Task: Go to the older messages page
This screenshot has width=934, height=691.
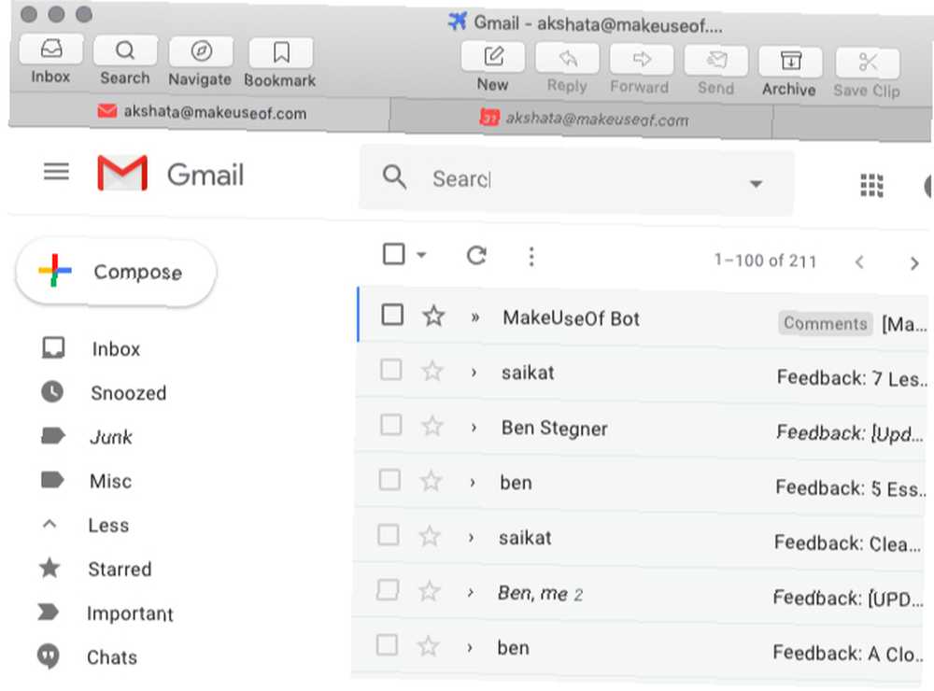Action: coord(914,263)
